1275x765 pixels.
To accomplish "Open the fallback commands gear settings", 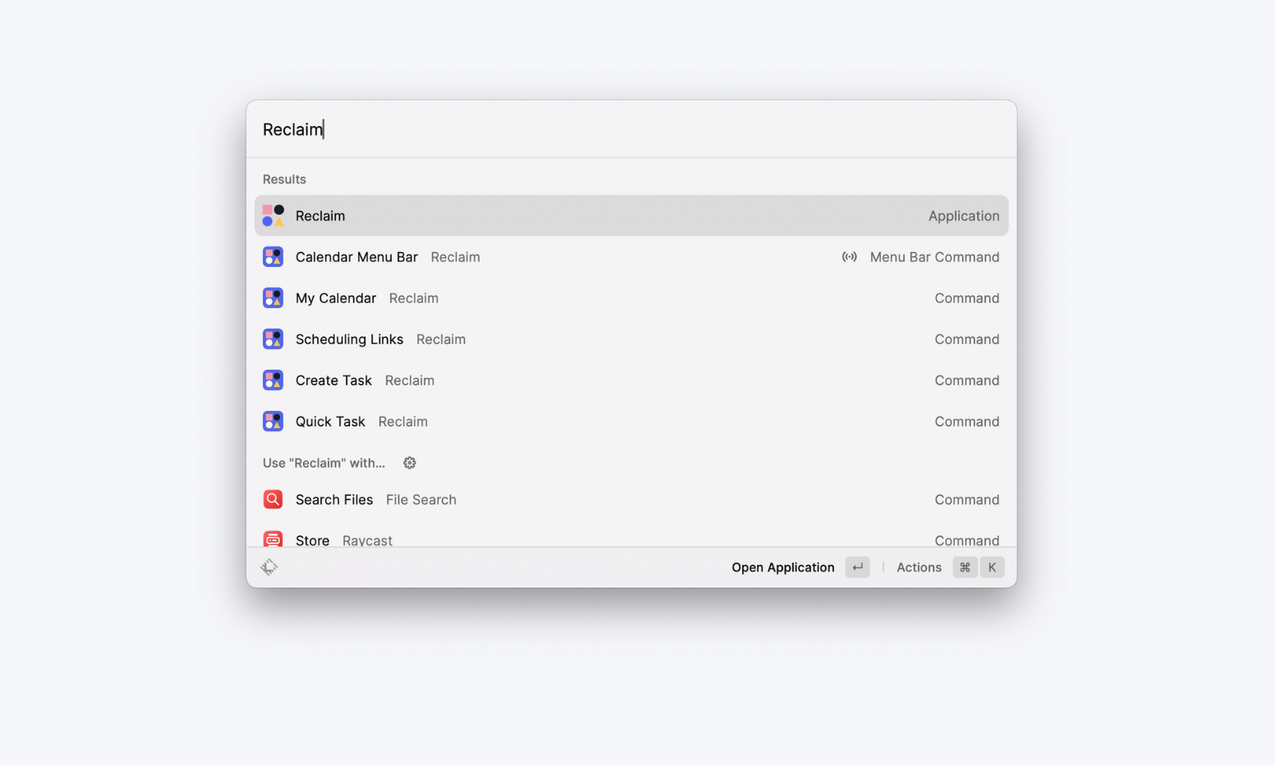I will click(x=410, y=463).
